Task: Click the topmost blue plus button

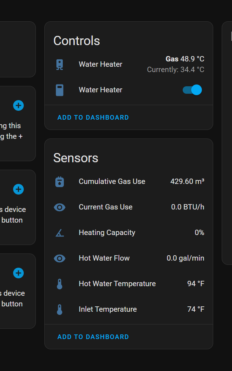Action: [18, 105]
